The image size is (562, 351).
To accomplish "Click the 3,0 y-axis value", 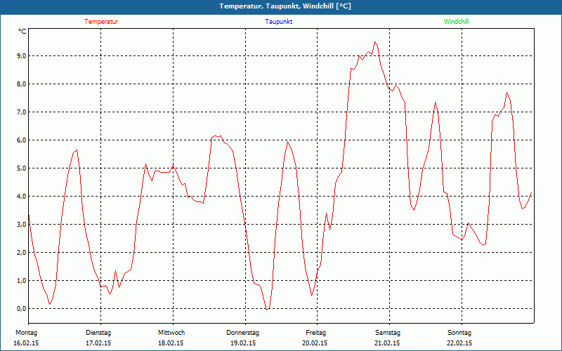I will pos(22,224).
